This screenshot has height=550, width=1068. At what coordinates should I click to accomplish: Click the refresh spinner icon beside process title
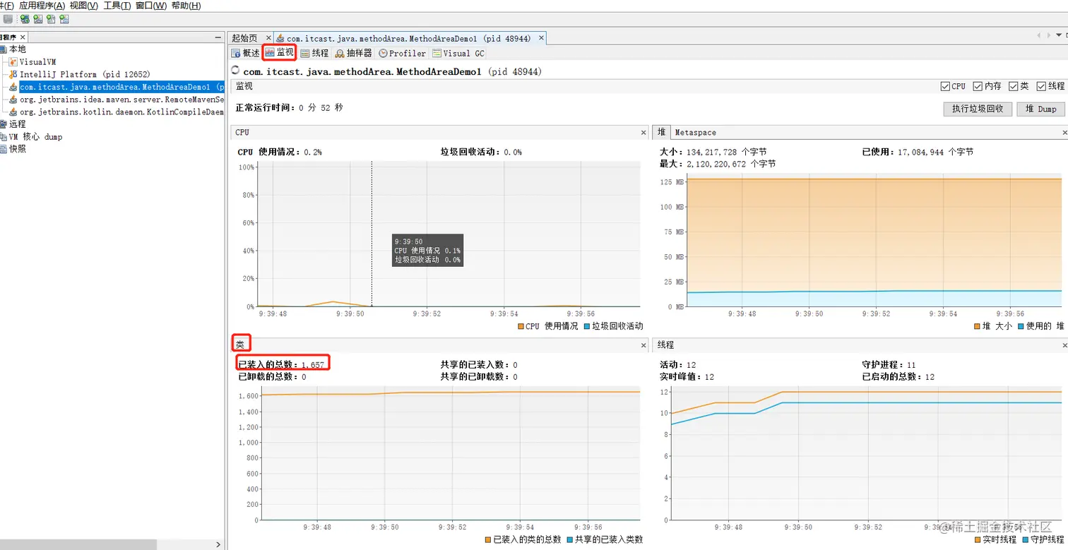tap(236, 71)
